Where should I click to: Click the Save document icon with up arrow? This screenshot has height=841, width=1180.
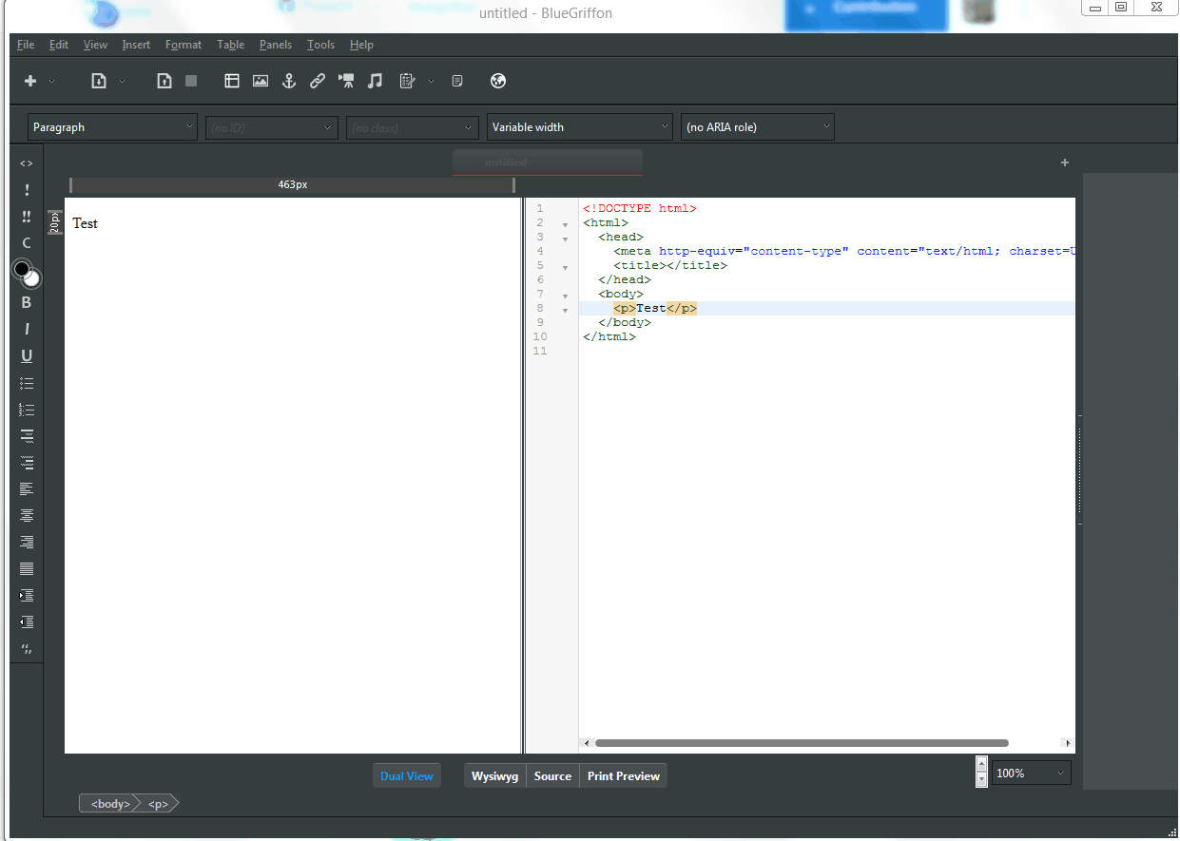(x=164, y=82)
